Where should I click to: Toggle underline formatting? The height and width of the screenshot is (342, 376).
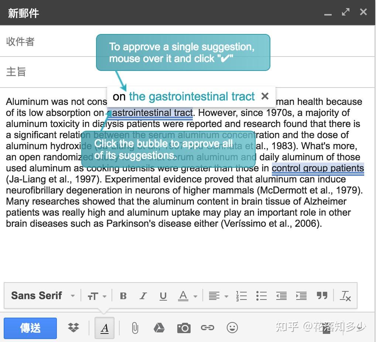point(163,296)
